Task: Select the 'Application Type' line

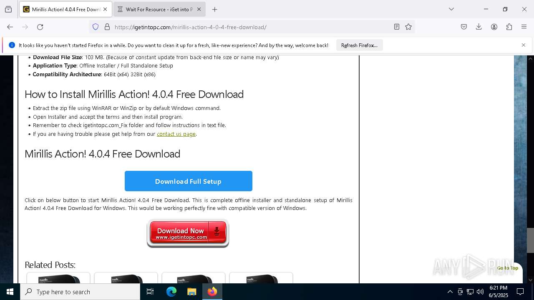Action: [103, 65]
